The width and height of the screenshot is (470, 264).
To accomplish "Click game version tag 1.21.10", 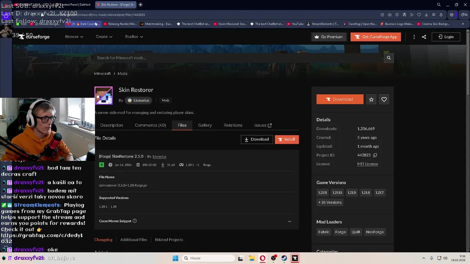I will pyautogui.click(x=337, y=192).
